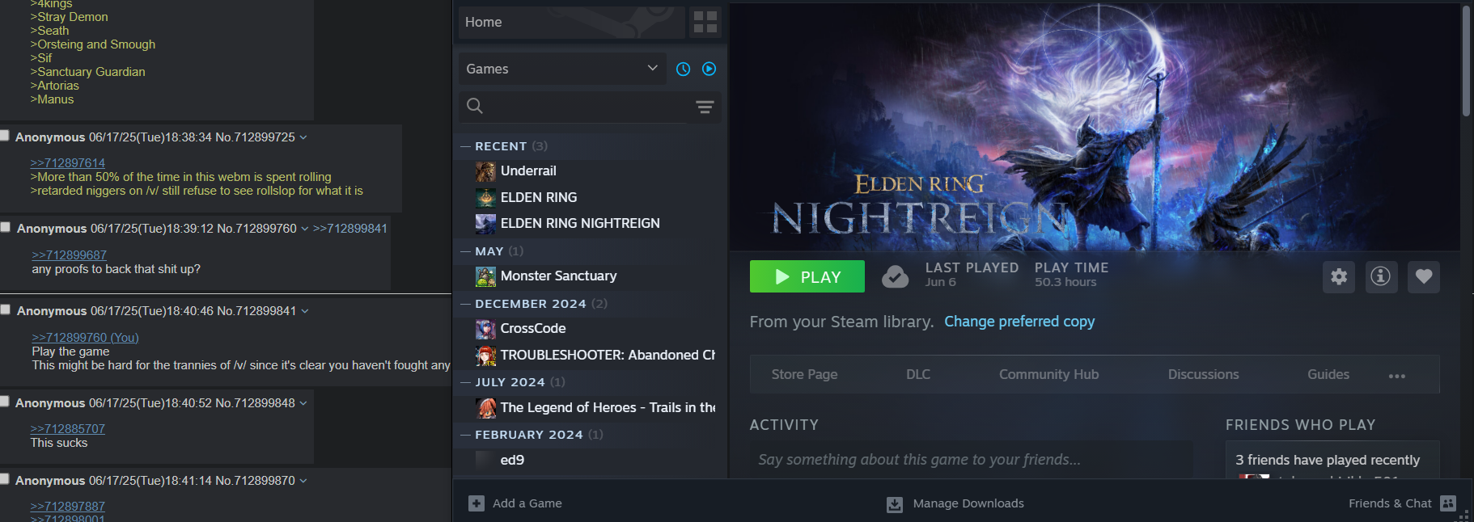Follow quote link >>712899687
The width and height of the screenshot is (1474, 522).
coord(70,255)
